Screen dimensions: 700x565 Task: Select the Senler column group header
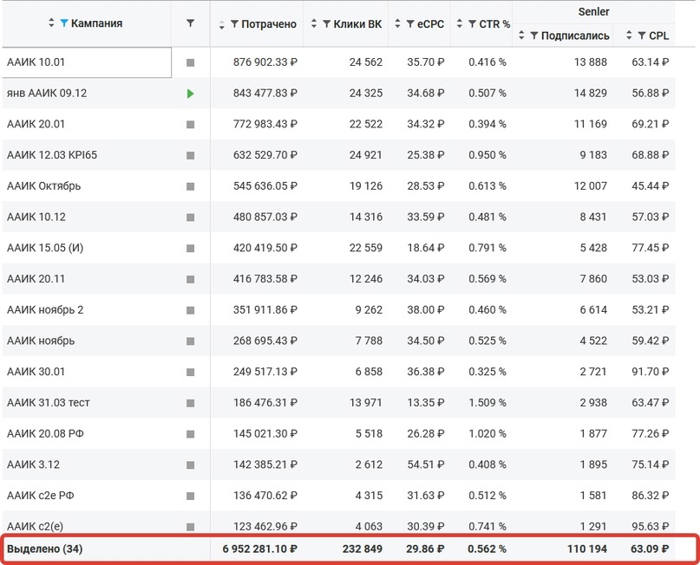(593, 11)
